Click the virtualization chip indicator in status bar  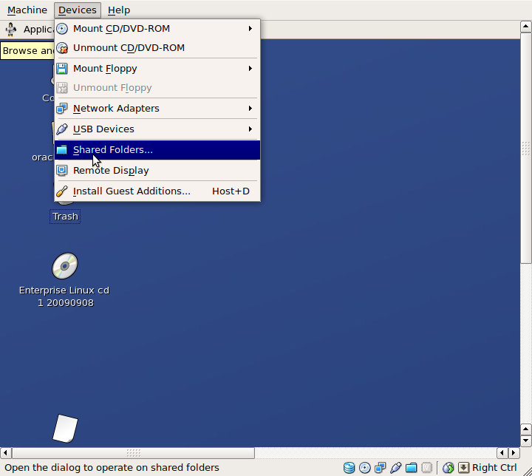pyautogui.click(x=427, y=468)
